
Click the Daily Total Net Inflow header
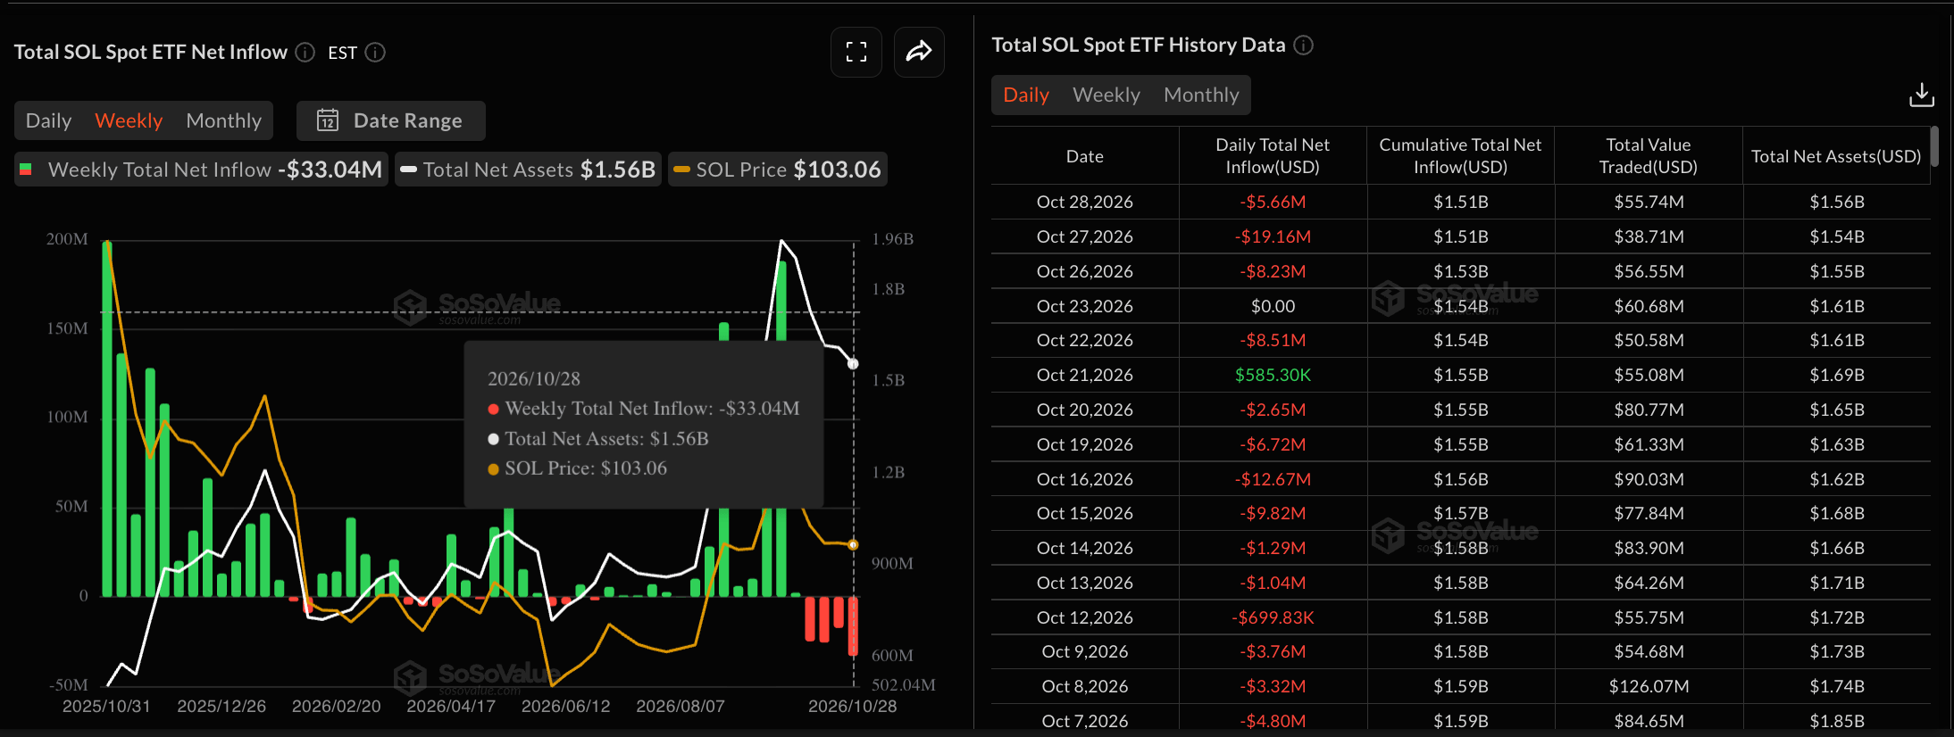tap(1273, 156)
